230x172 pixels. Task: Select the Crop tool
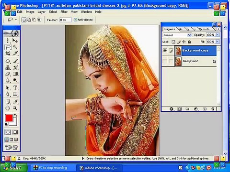(x=8, y=54)
